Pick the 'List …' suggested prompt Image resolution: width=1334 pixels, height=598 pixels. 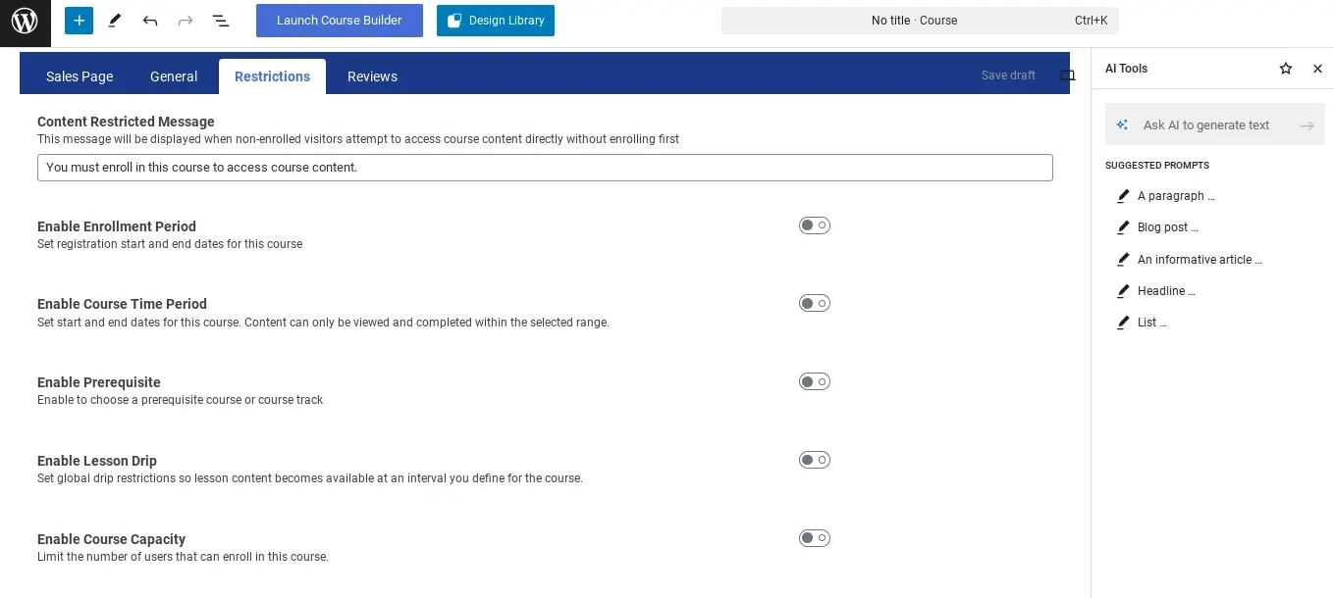(x=1143, y=323)
